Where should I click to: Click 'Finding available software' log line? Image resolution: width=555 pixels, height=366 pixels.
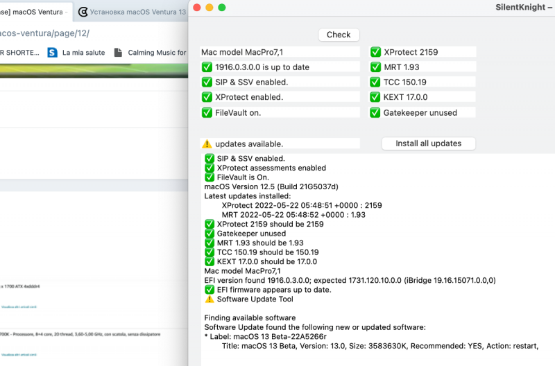coord(250,317)
